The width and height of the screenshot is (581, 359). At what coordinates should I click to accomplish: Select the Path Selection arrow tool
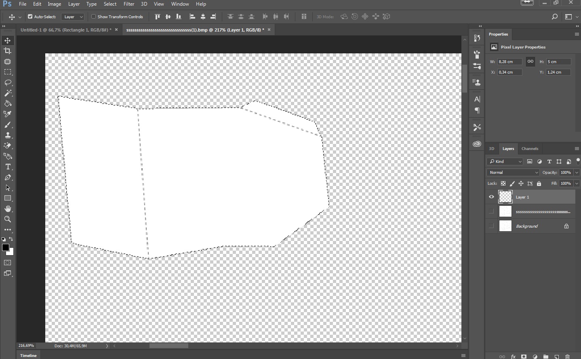coord(8,188)
